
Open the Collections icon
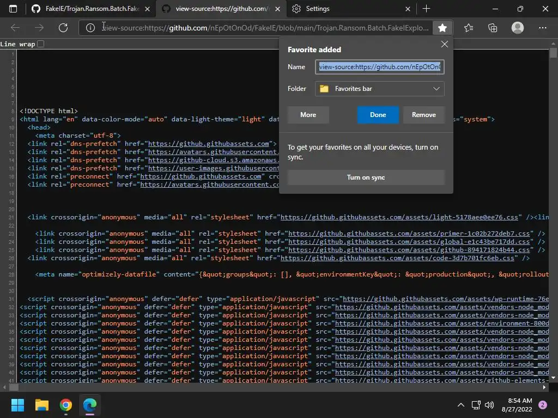(493, 28)
